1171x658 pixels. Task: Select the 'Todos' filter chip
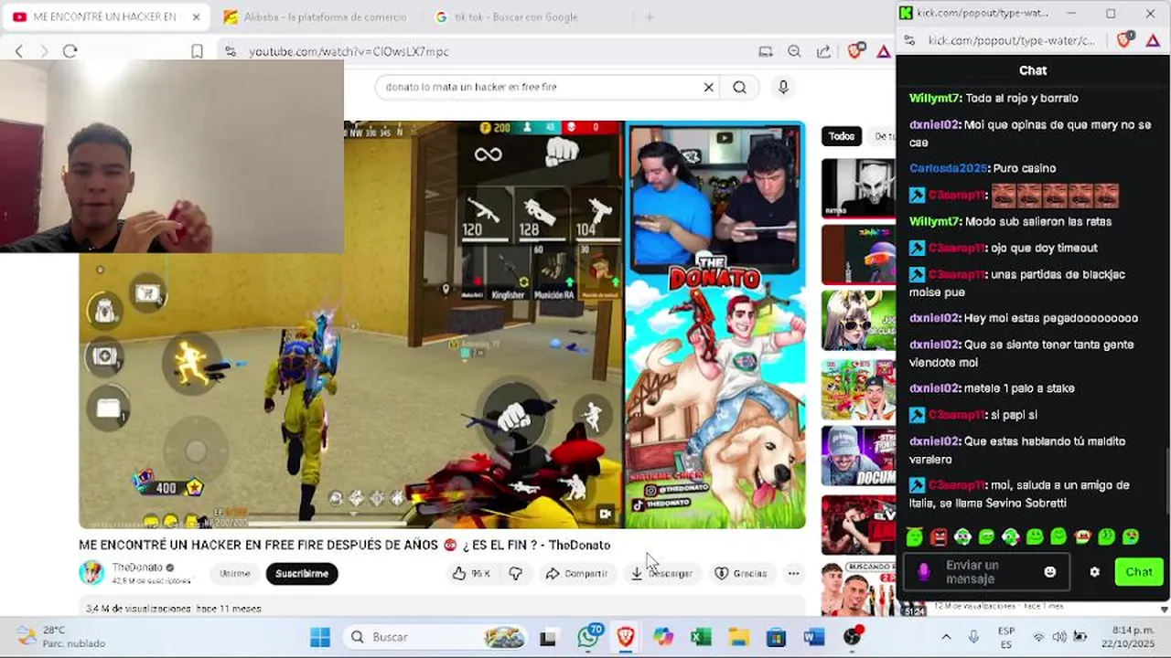point(842,136)
